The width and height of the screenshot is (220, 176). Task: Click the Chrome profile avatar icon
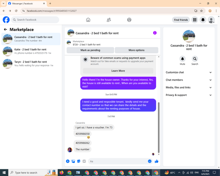click(210, 11)
